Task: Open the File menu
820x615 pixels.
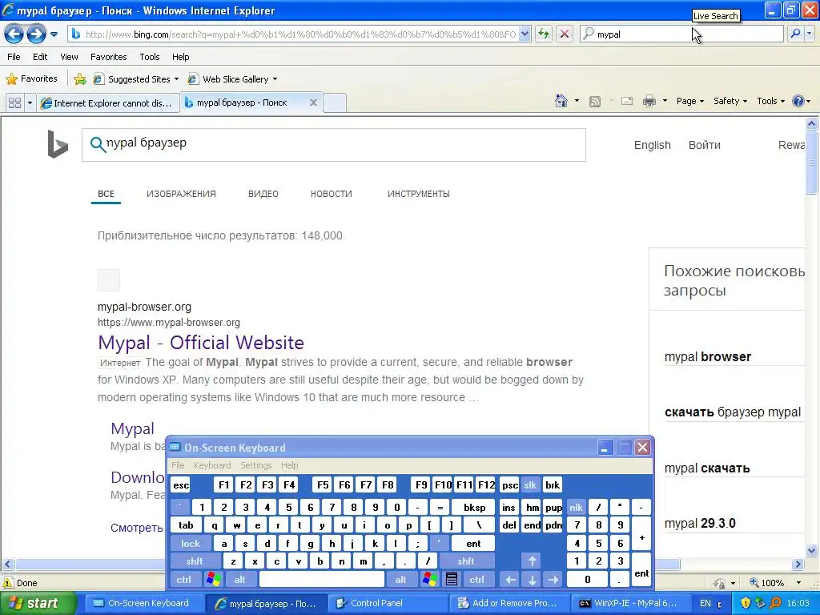Action: 14,57
